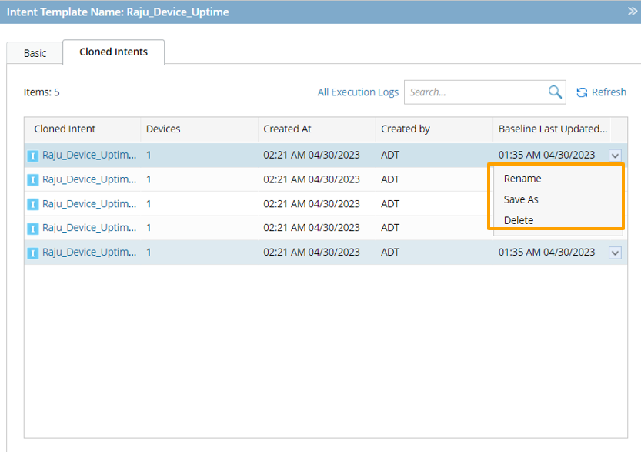Click the intent icon in the fourth row
This screenshot has width=641, height=452.
[x=32, y=228]
